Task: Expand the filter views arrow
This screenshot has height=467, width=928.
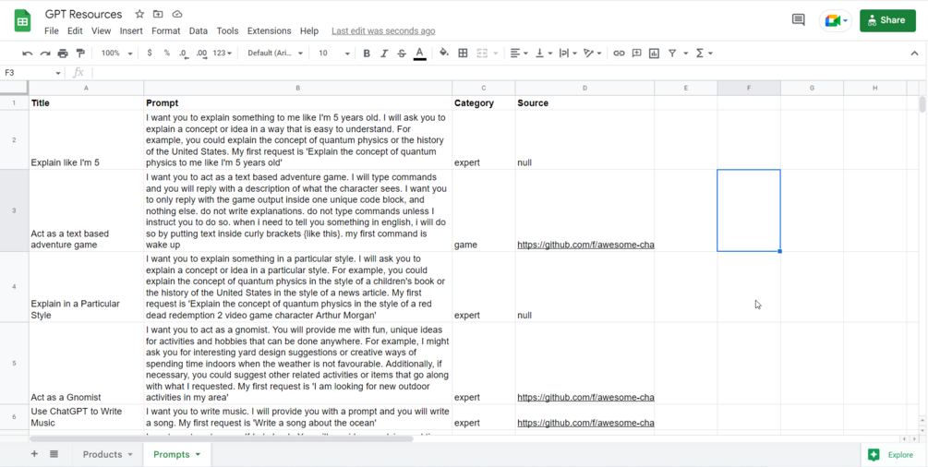Action: 685,54
